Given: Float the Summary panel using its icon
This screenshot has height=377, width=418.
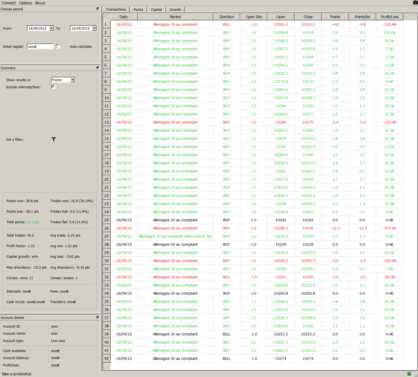Looking at the screenshot, I should [x=98, y=68].
